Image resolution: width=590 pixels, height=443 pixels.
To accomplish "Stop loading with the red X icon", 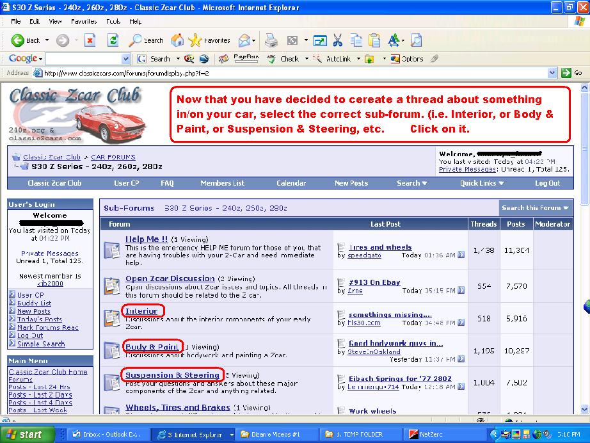I will tap(90, 40).
